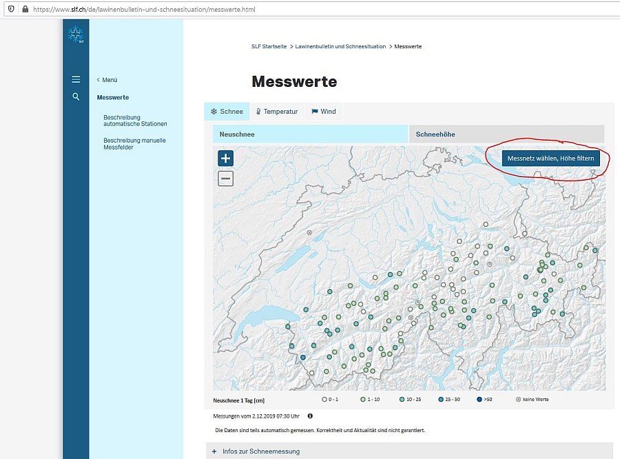Open the Wind tab
The height and width of the screenshot is (459, 620).
324,112
